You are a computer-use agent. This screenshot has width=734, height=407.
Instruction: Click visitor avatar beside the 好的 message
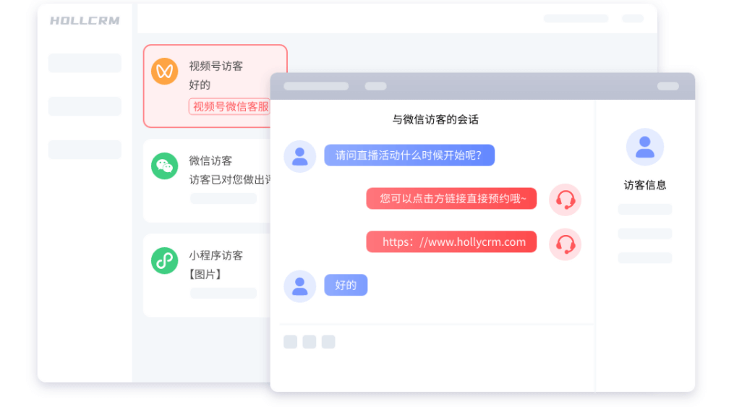[x=299, y=286]
